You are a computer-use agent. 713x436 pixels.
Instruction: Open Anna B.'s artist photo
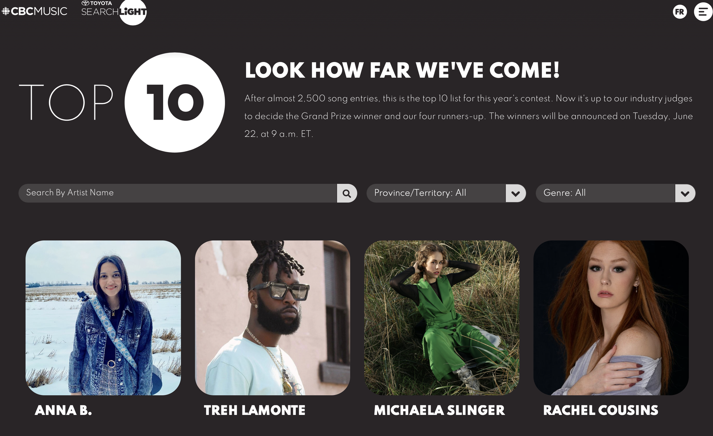103,318
